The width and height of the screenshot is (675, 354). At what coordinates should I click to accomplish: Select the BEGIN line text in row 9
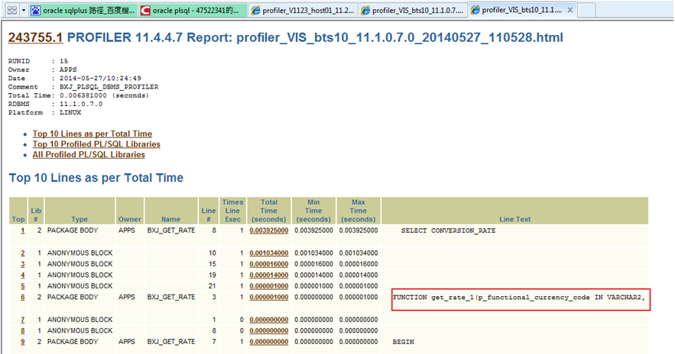click(x=404, y=342)
